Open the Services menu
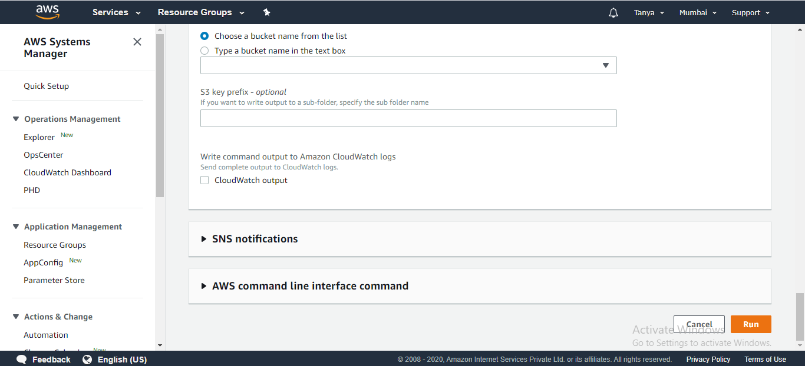 117,12
